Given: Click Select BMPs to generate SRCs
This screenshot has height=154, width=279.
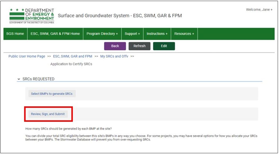Looking at the screenshot, I should point(52,94).
